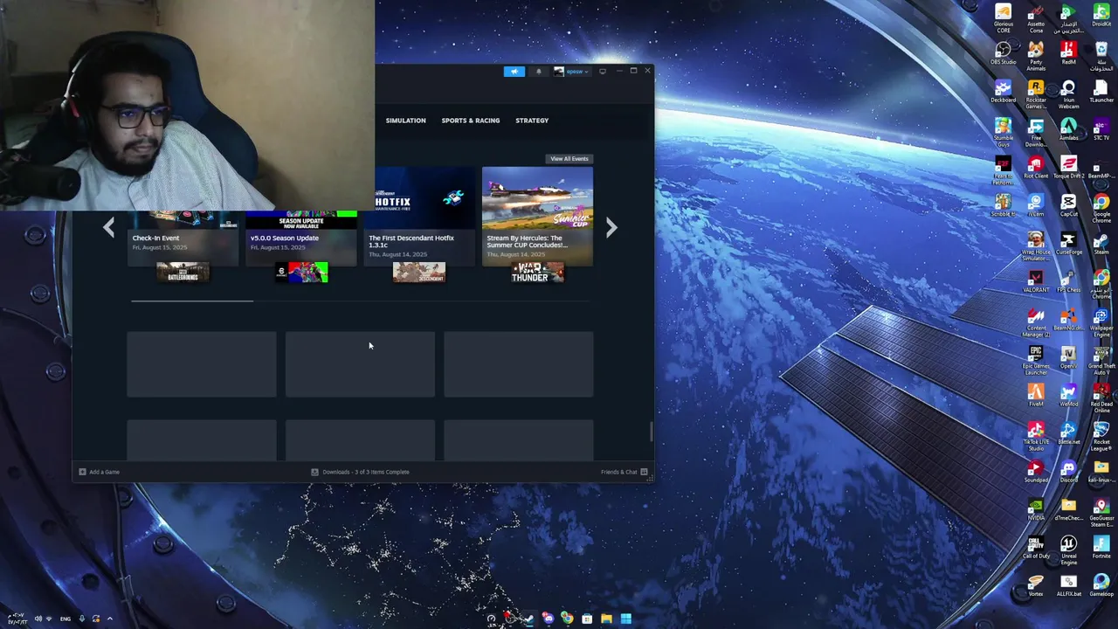Viewport: 1118px width, 629px height.
Task: Open STC TV desktop shortcut
Action: coord(1101,129)
